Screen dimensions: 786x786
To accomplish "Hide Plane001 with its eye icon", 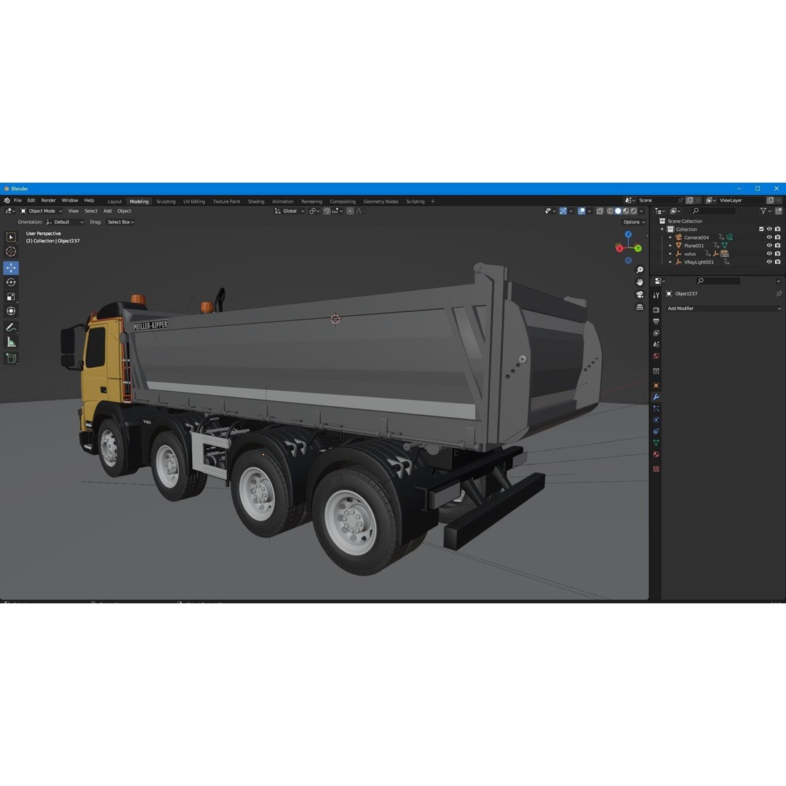I will (x=769, y=246).
